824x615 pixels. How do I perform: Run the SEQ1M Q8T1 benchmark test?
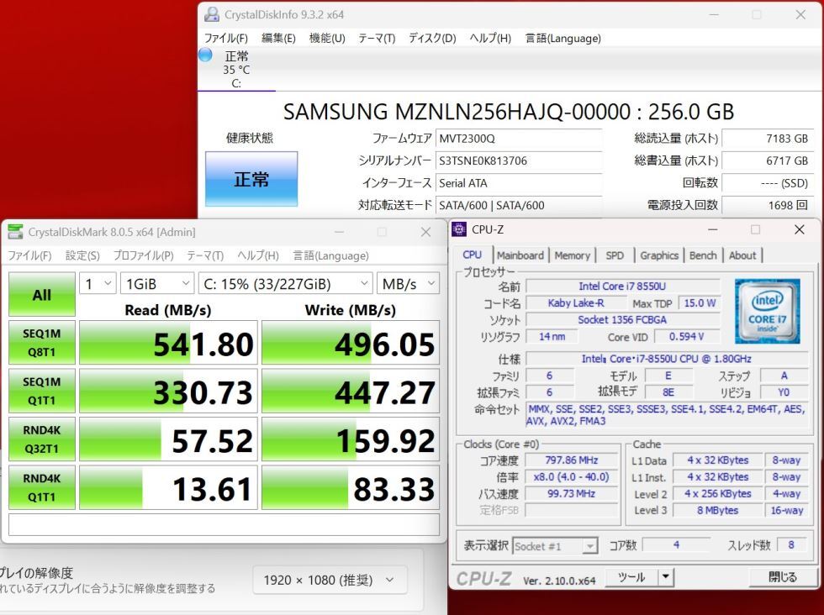41,343
